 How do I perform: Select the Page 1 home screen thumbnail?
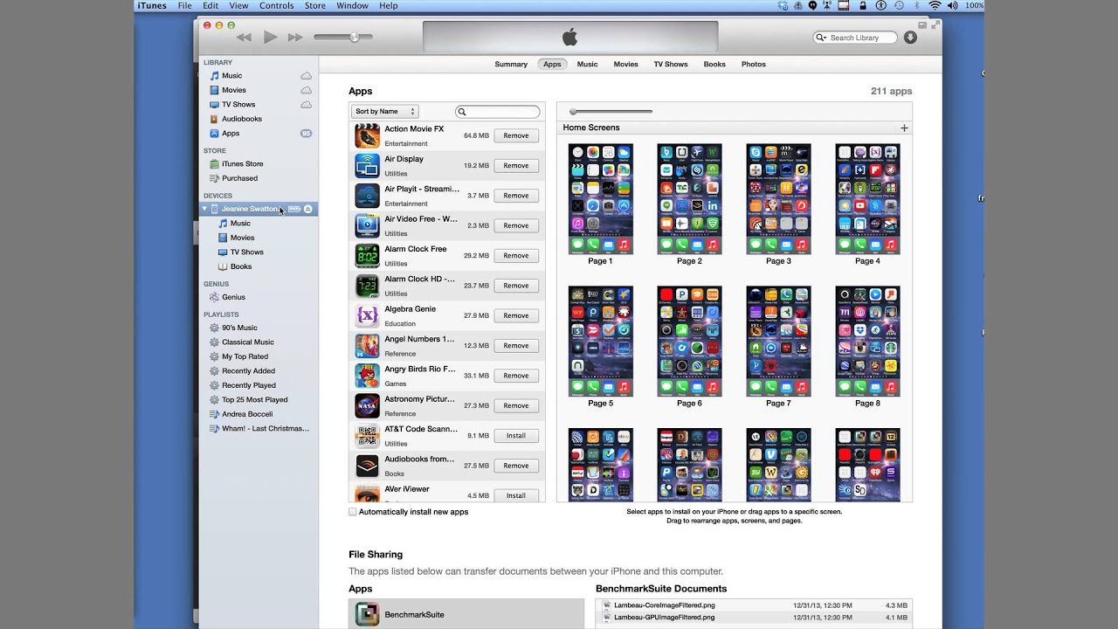(601, 199)
